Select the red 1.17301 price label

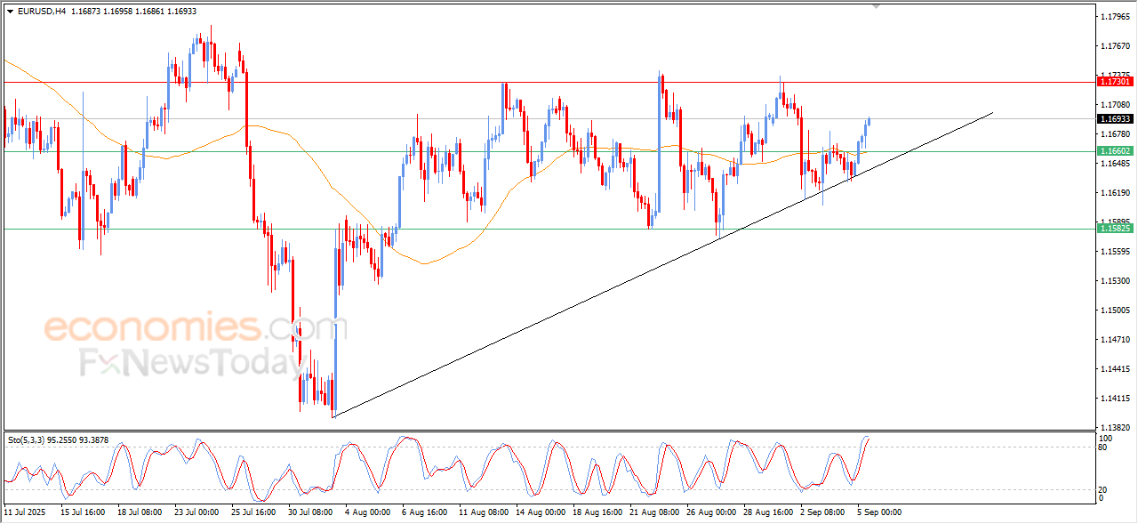tap(1115, 81)
